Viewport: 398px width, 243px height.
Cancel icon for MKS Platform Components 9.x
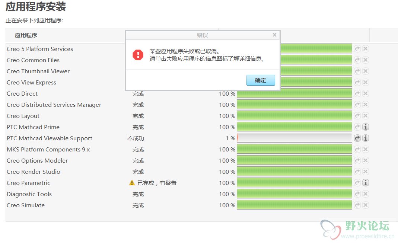pyautogui.click(x=366, y=149)
